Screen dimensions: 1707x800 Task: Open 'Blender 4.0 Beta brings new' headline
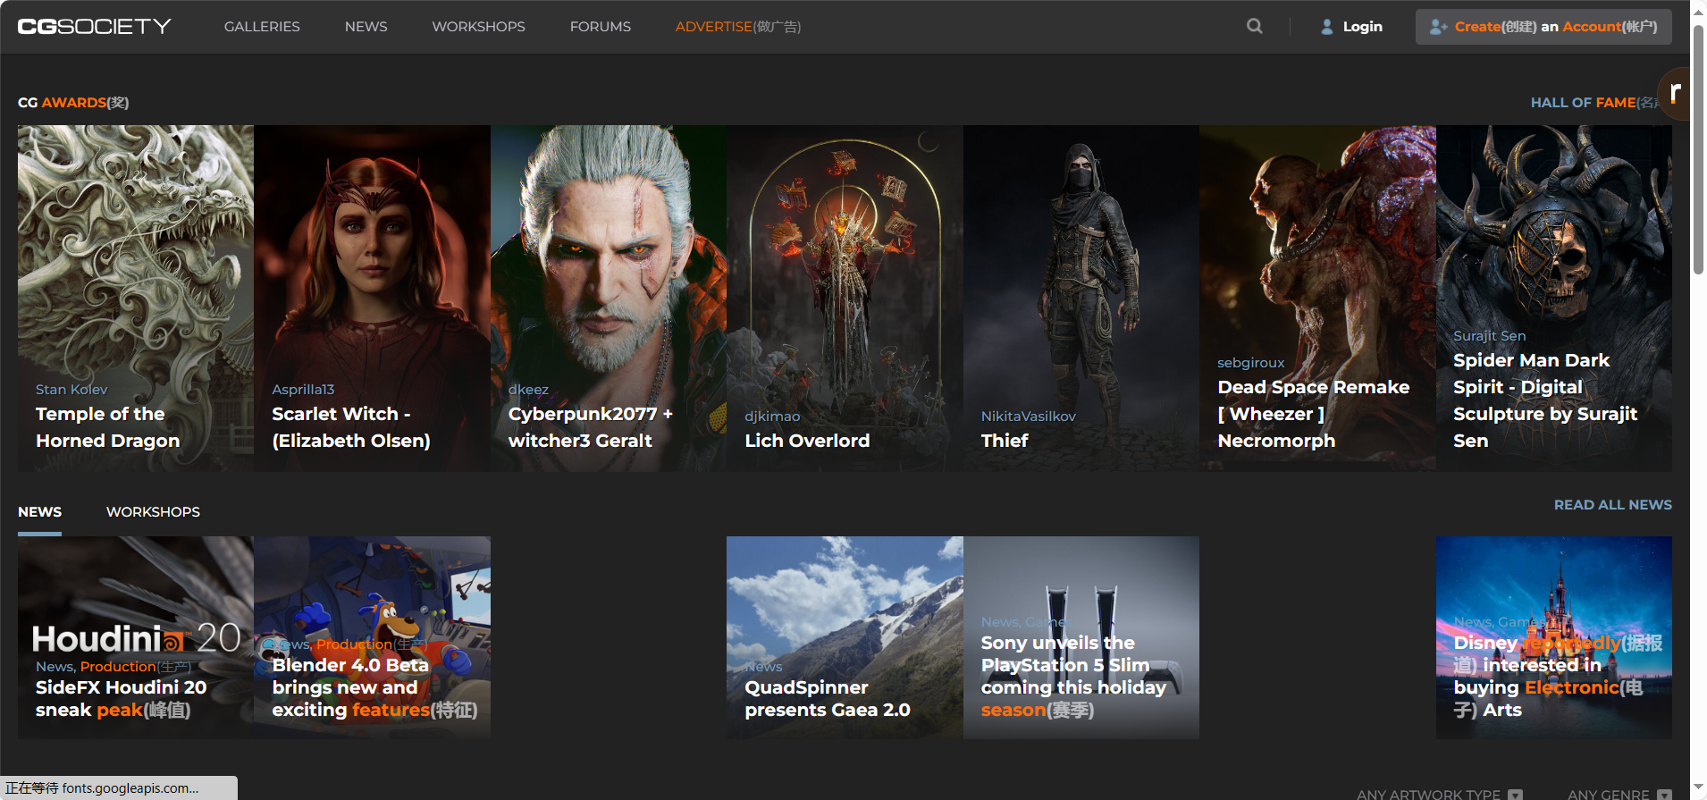click(374, 687)
